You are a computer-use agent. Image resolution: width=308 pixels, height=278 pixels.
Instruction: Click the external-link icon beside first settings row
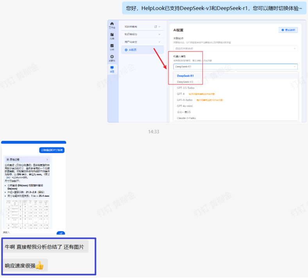coord(156,27)
